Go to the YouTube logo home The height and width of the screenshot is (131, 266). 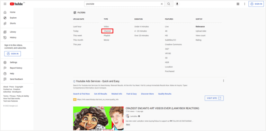click(16, 4)
